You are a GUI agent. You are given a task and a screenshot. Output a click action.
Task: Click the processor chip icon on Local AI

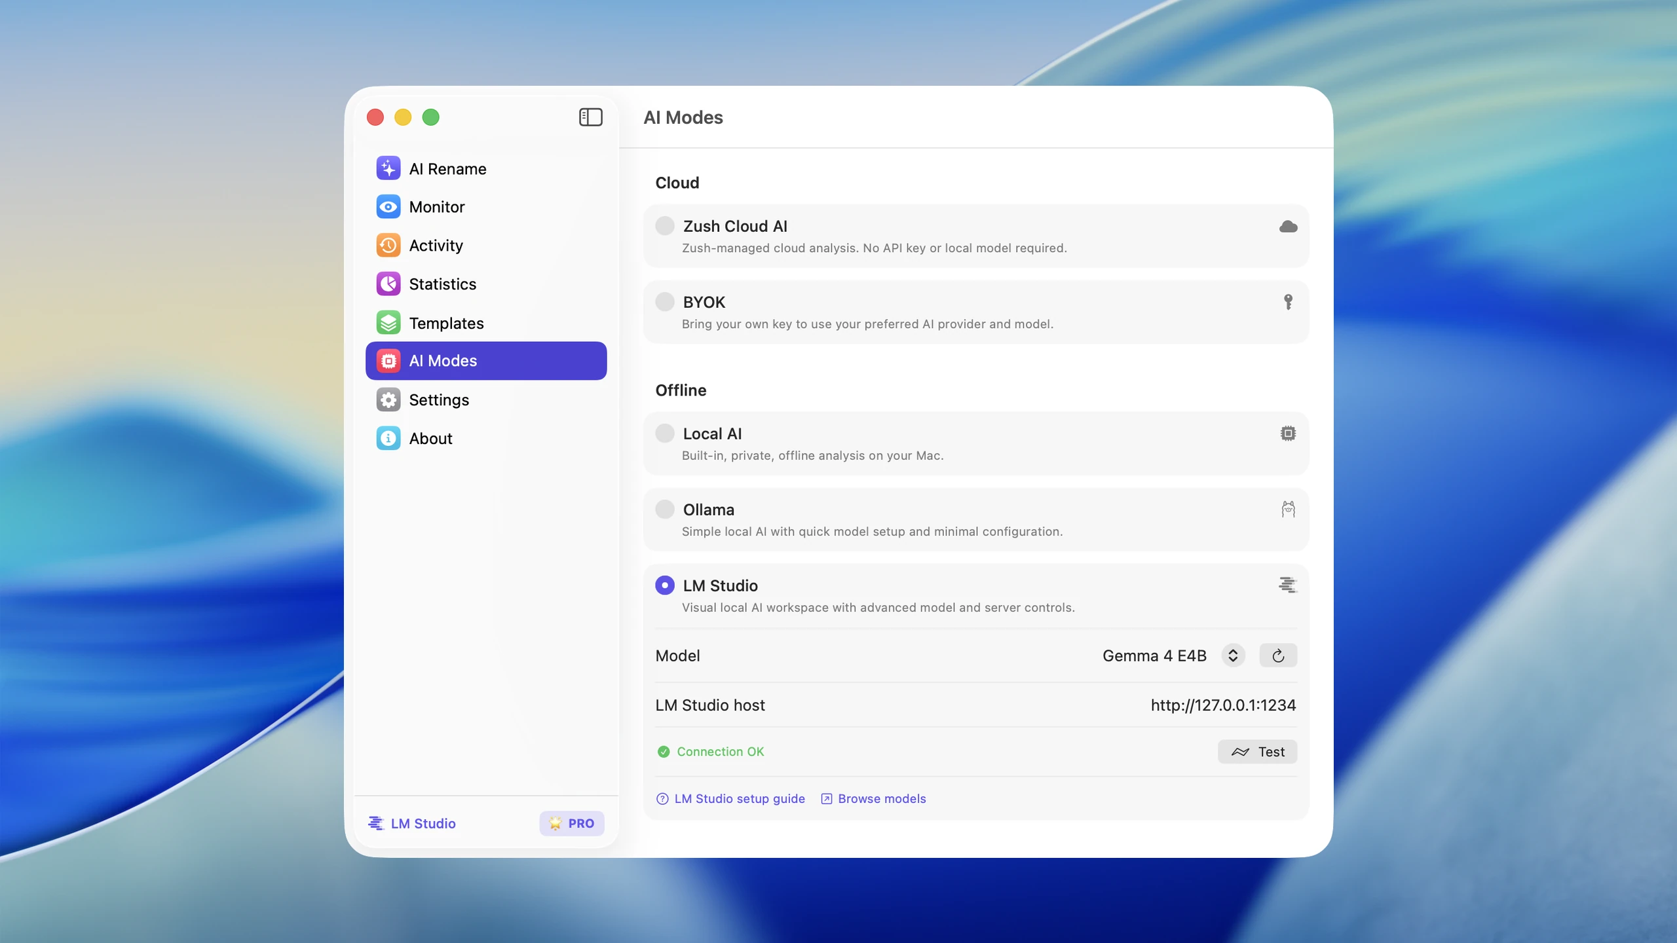coord(1288,434)
